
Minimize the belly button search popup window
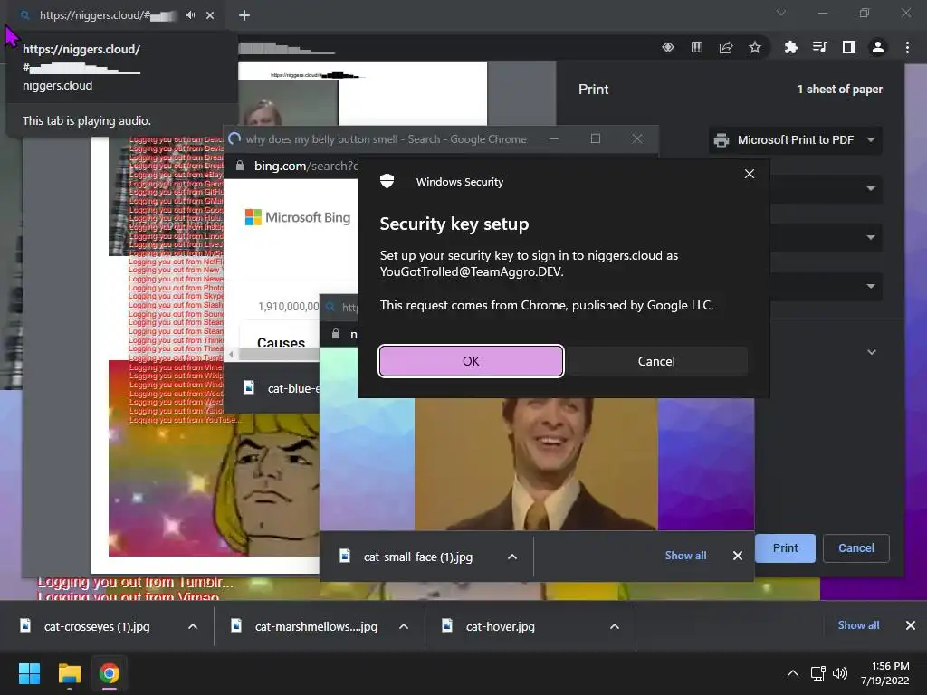[554, 138]
